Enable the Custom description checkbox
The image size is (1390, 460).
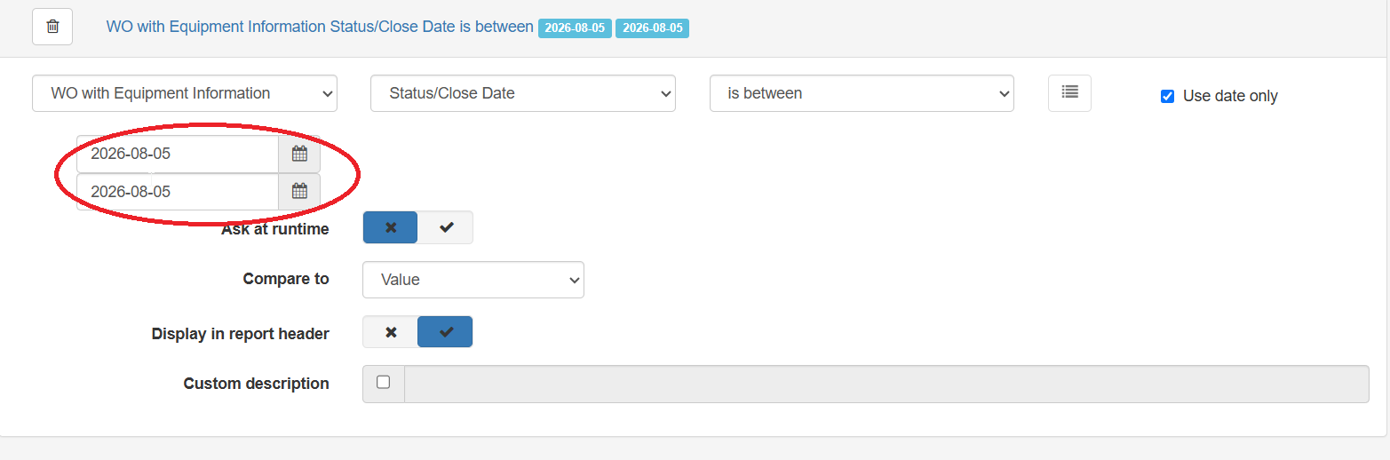pos(383,383)
